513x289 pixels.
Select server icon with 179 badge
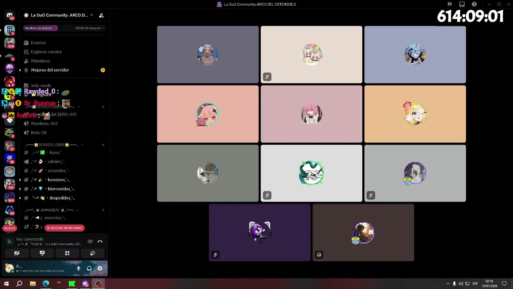tap(10, 184)
